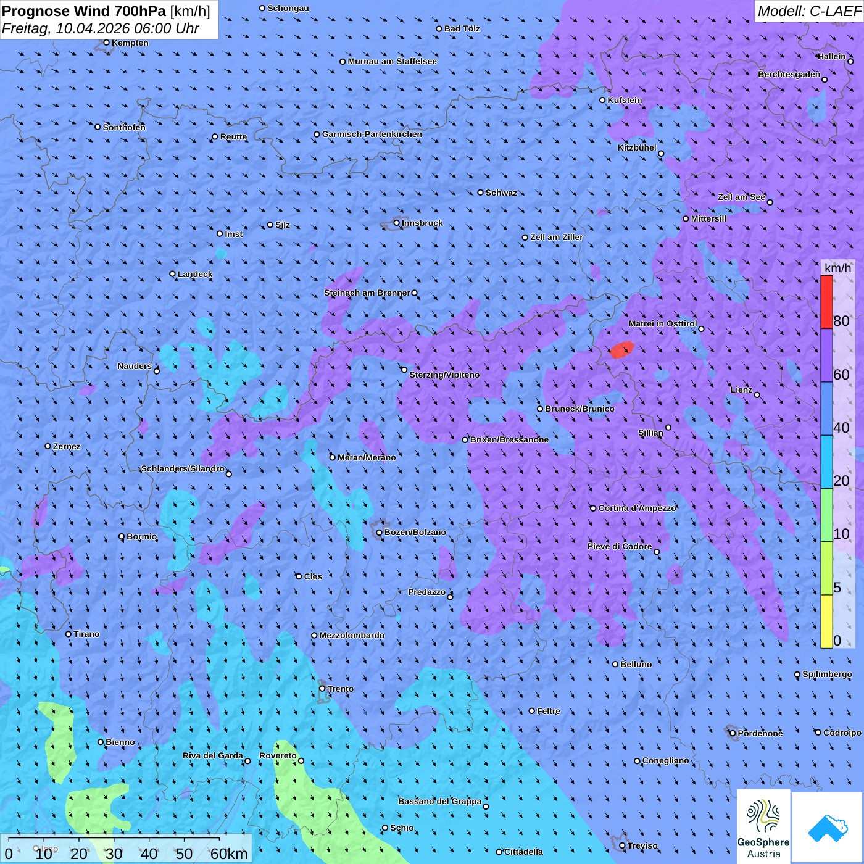The height and width of the screenshot is (864, 864).
Task: Click the 60km scale bar label
Action: point(229,854)
